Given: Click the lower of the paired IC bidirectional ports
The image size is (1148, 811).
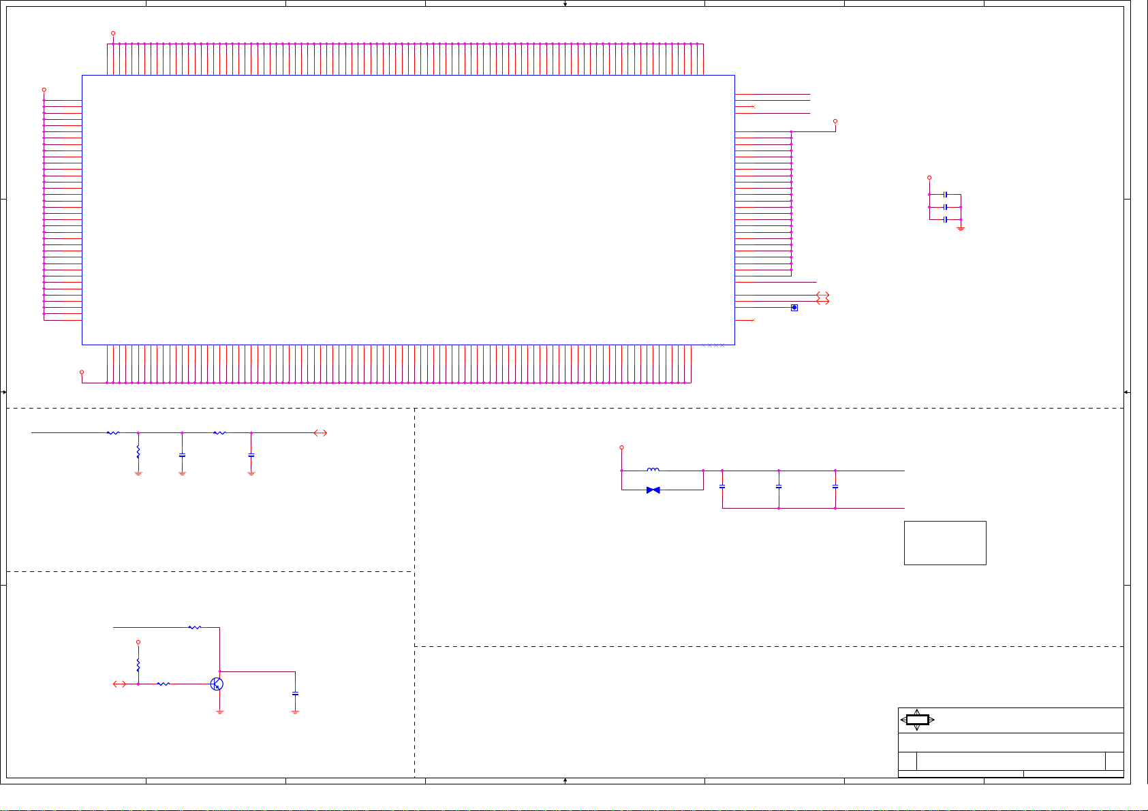Looking at the screenshot, I should pos(823,301).
